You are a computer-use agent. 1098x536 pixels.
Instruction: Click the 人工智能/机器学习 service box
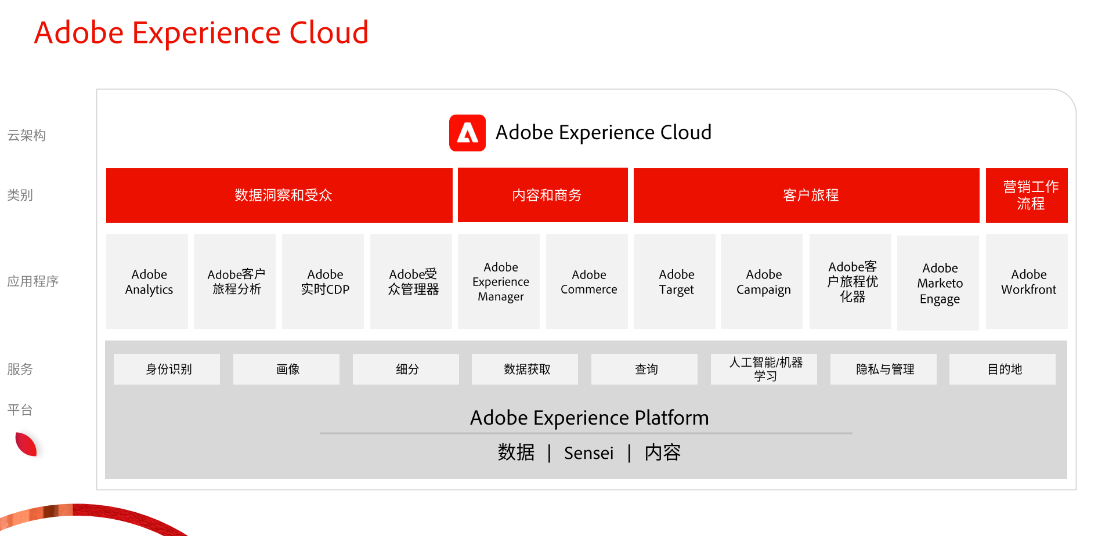(x=764, y=370)
